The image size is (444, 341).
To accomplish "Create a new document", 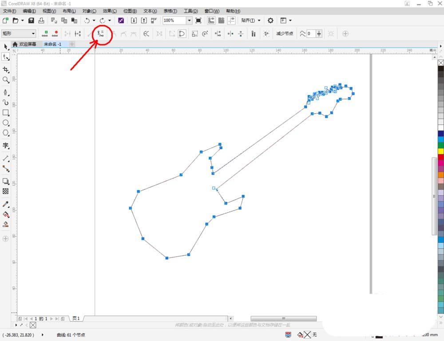I will (x=5, y=20).
